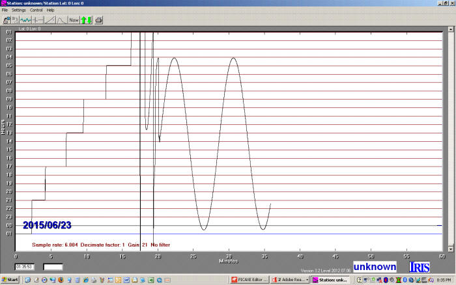Screen dimensions: 456x285
Task: Select the bell-curve filter icon in toolbar
Action: click(x=61, y=20)
